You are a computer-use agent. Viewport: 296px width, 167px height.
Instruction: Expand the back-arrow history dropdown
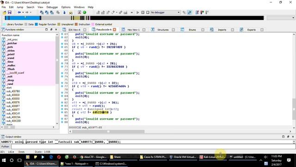click(x=23, y=13)
